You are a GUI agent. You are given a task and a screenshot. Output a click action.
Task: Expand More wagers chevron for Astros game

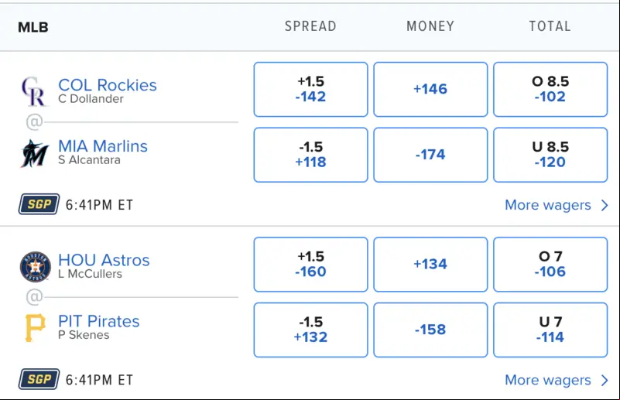pyautogui.click(x=605, y=380)
